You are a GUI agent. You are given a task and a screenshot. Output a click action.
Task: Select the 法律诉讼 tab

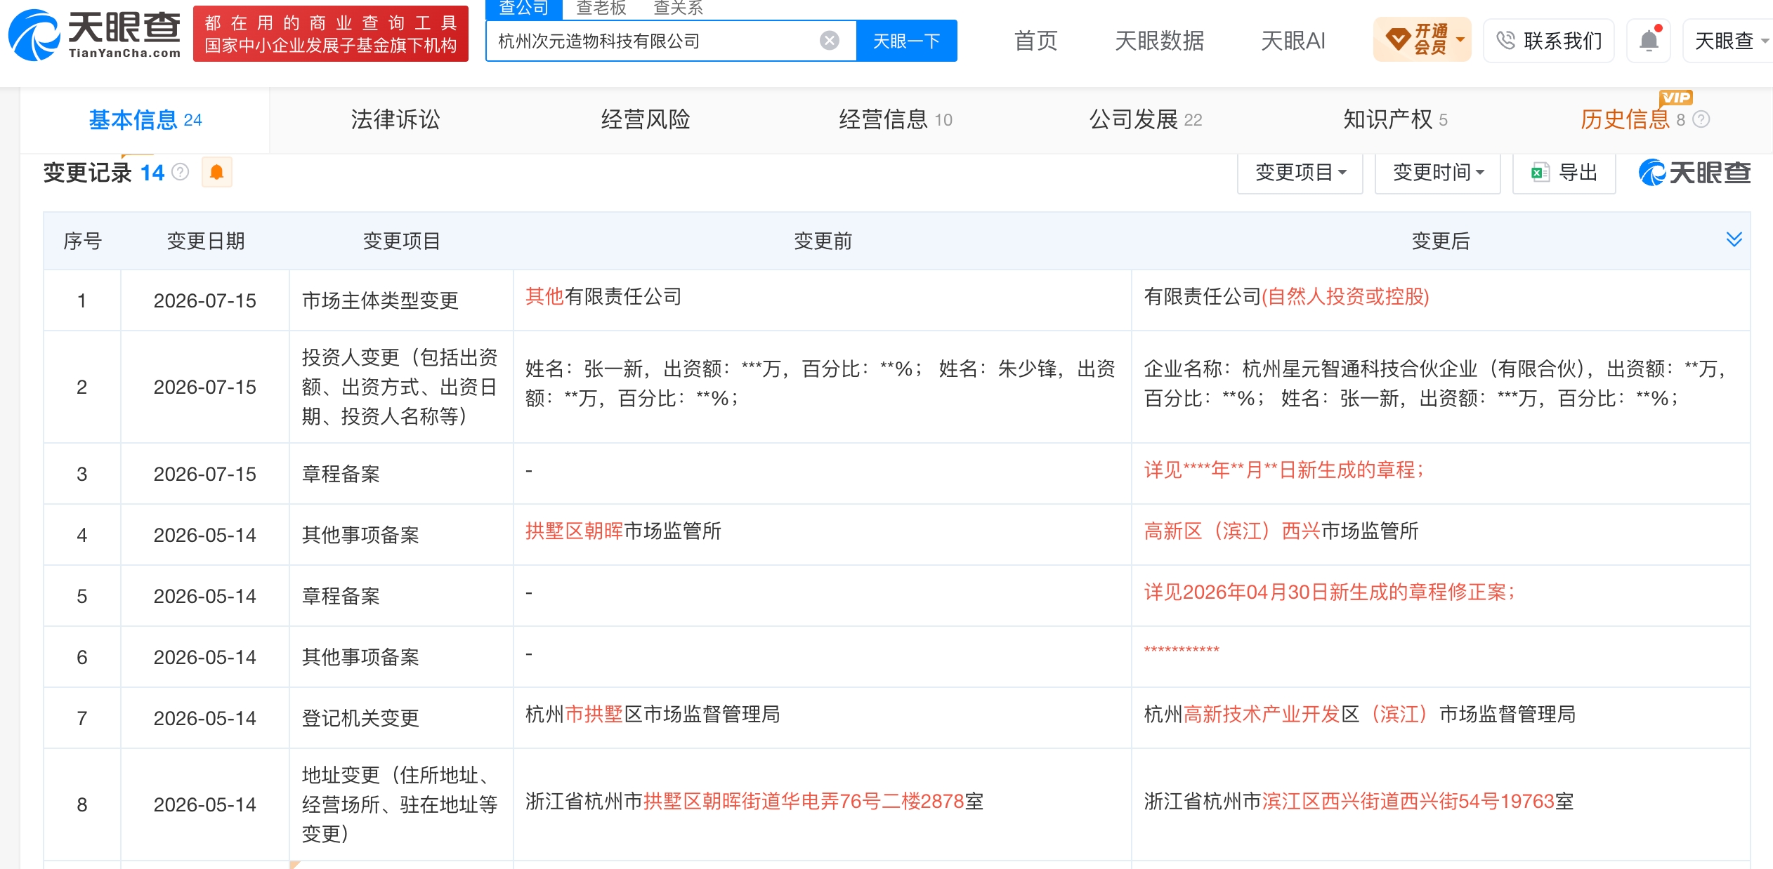coord(395,120)
